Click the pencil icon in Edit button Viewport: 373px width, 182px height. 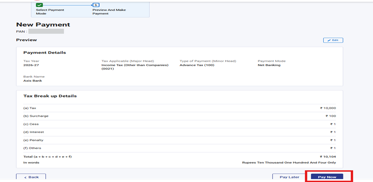point(329,40)
